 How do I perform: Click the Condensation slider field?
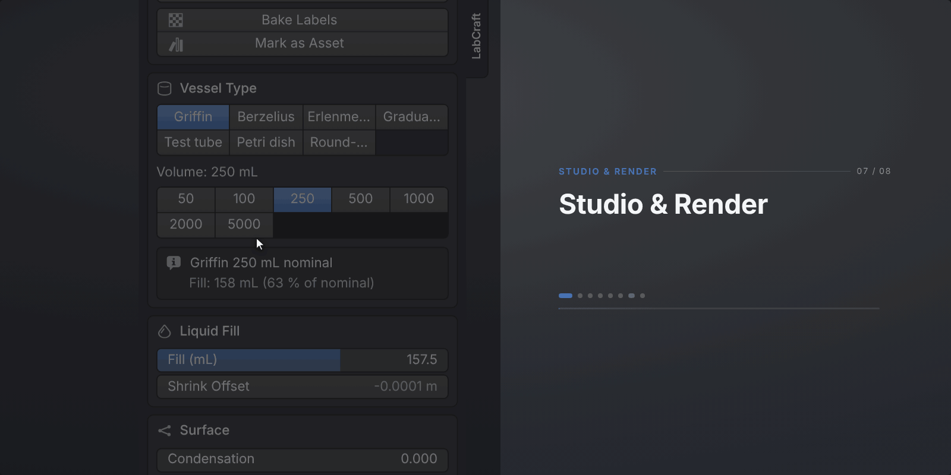tap(303, 459)
